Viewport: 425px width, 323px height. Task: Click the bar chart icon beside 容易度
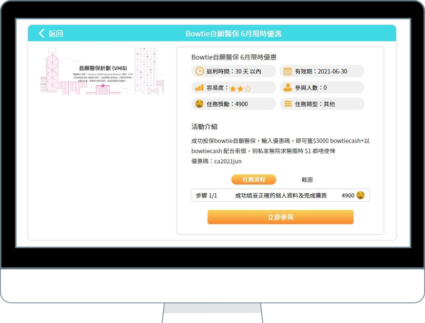pos(199,88)
